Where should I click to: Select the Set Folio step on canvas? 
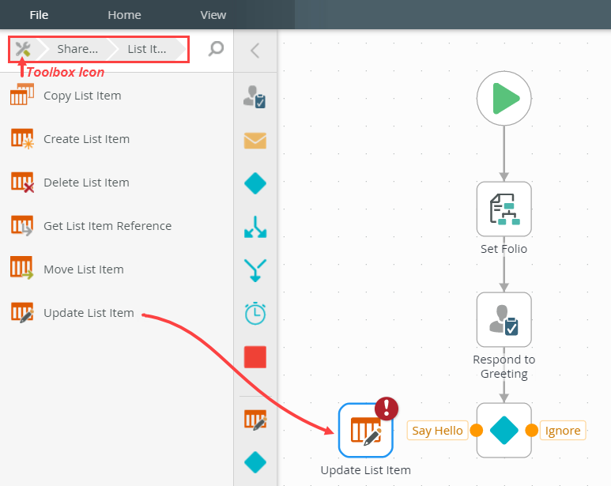[504, 209]
